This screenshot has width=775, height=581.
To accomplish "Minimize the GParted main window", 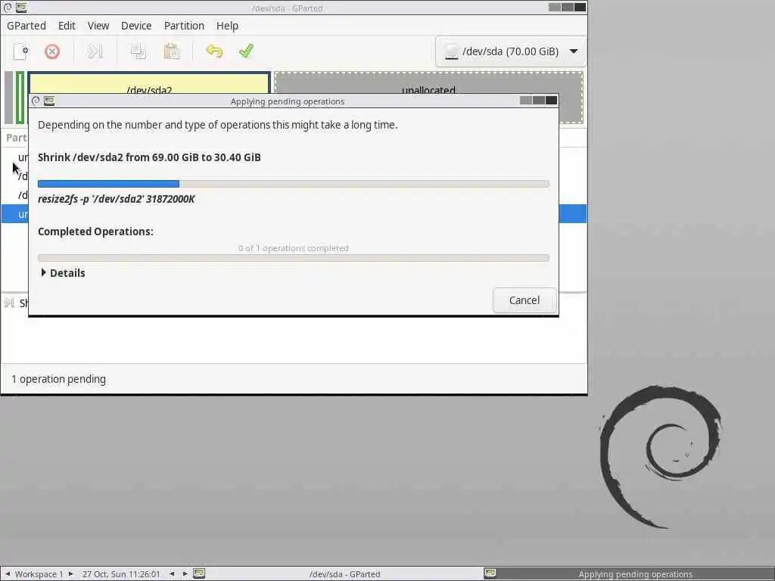I will click(555, 7).
